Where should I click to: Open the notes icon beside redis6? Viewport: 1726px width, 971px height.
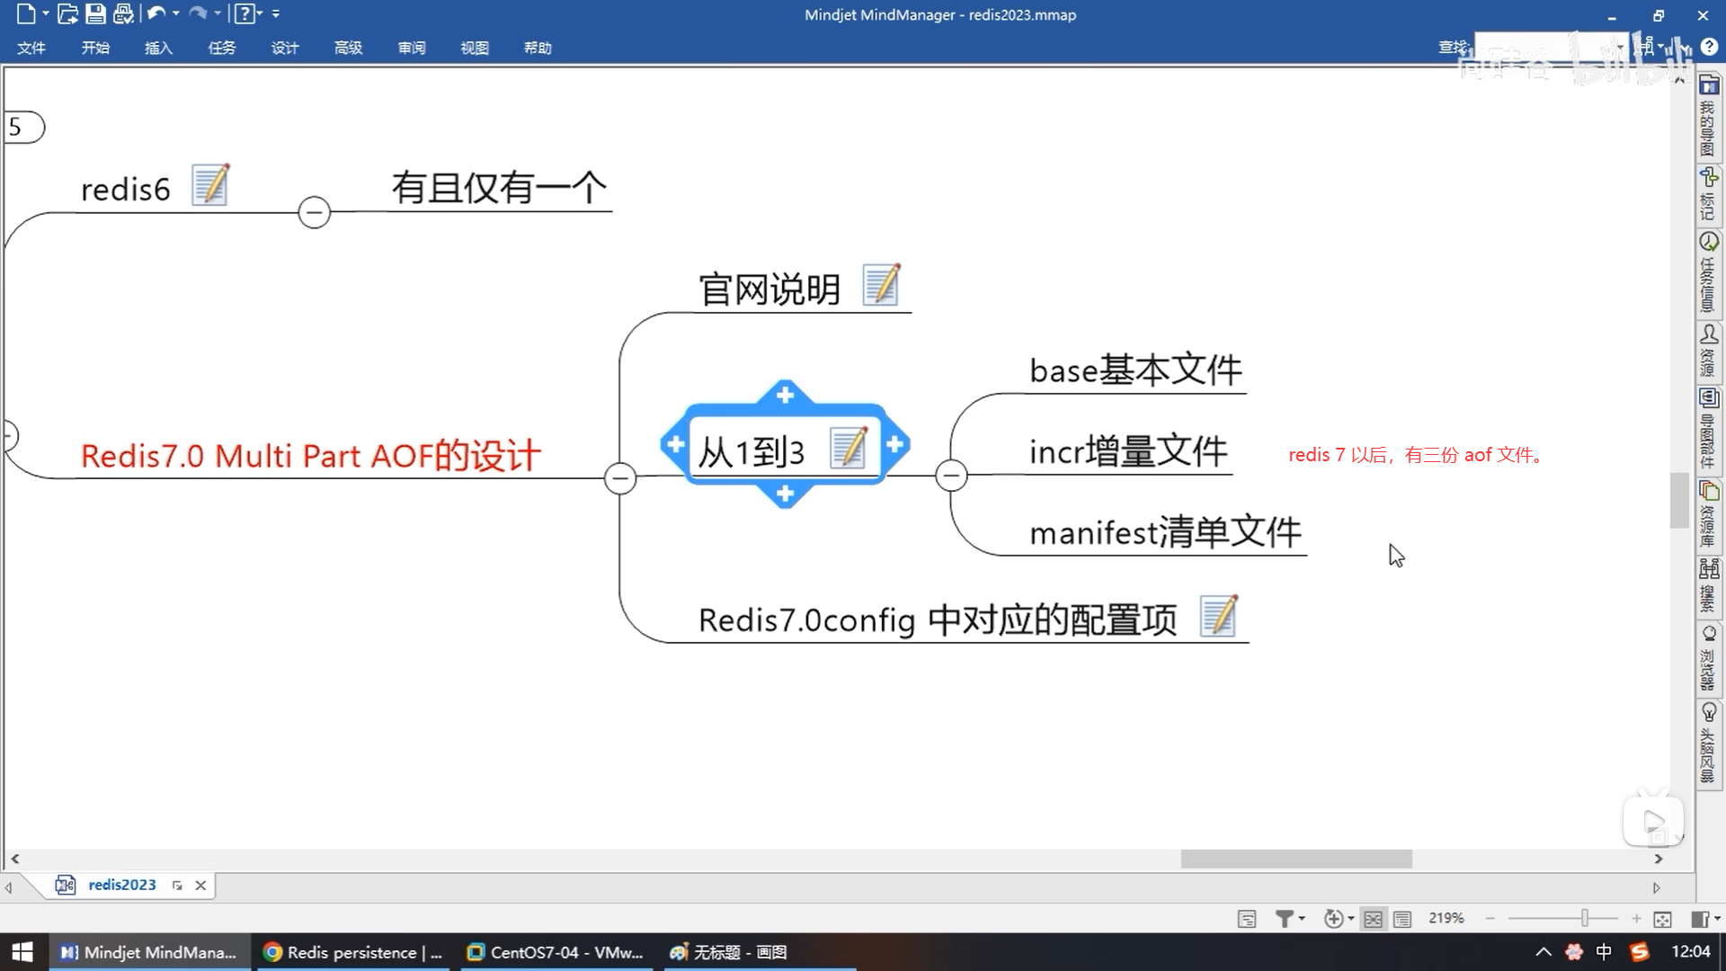click(x=210, y=184)
